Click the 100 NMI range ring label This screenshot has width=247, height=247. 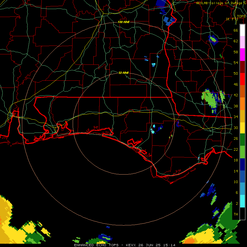123,22
